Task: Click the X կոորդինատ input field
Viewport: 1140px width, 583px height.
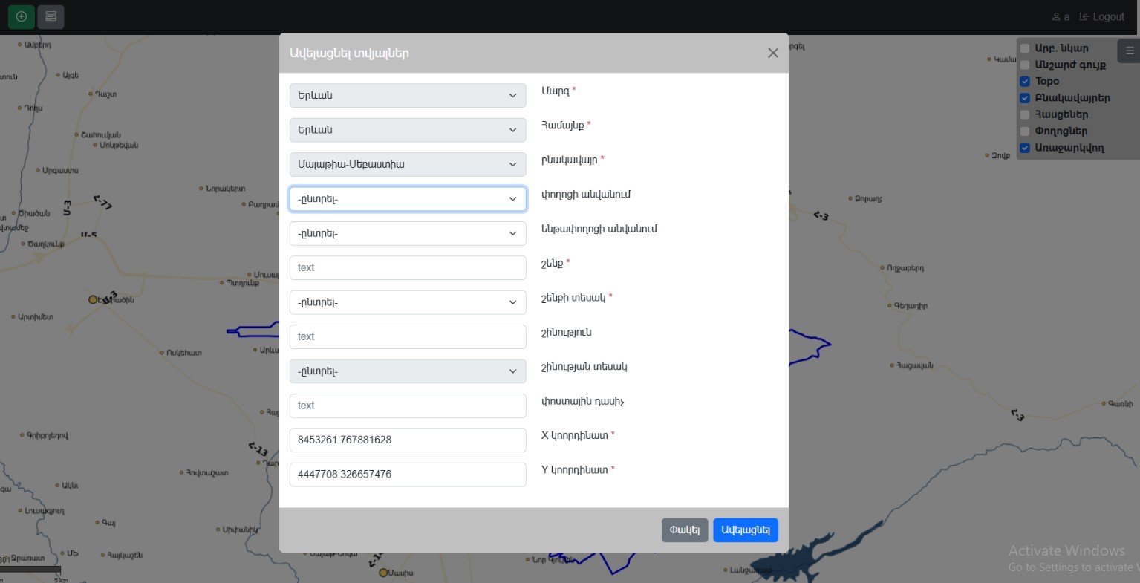Action: click(407, 440)
